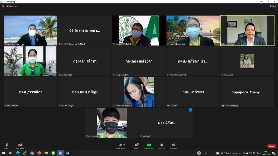Open Google Chrome from the taskbar
Viewport: 278px width, 156px height.
click(32, 153)
